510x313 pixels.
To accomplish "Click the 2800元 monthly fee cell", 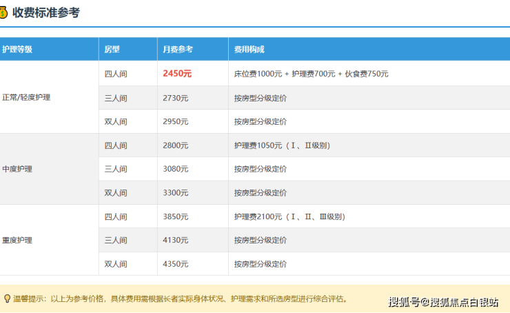I will pyautogui.click(x=176, y=145).
